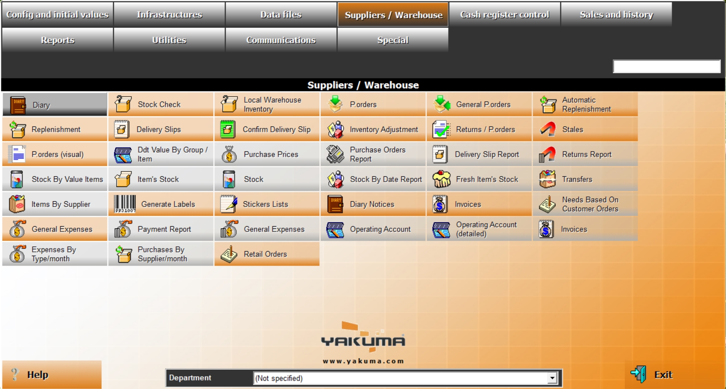Expand the Department dropdown arrow
Viewport: 726px width, 389px height.
click(552, 378)
